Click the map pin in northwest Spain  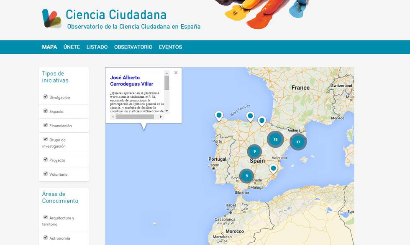pos(219,115)
